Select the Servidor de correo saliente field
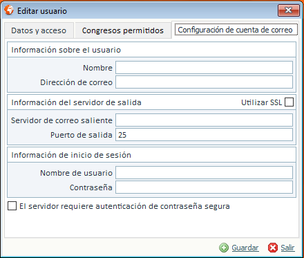Viewport: 304px width, 258px height. tap(204, 120)
